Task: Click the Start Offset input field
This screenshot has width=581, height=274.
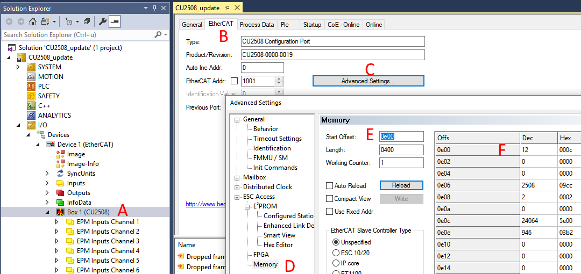Action: point(401,136)
